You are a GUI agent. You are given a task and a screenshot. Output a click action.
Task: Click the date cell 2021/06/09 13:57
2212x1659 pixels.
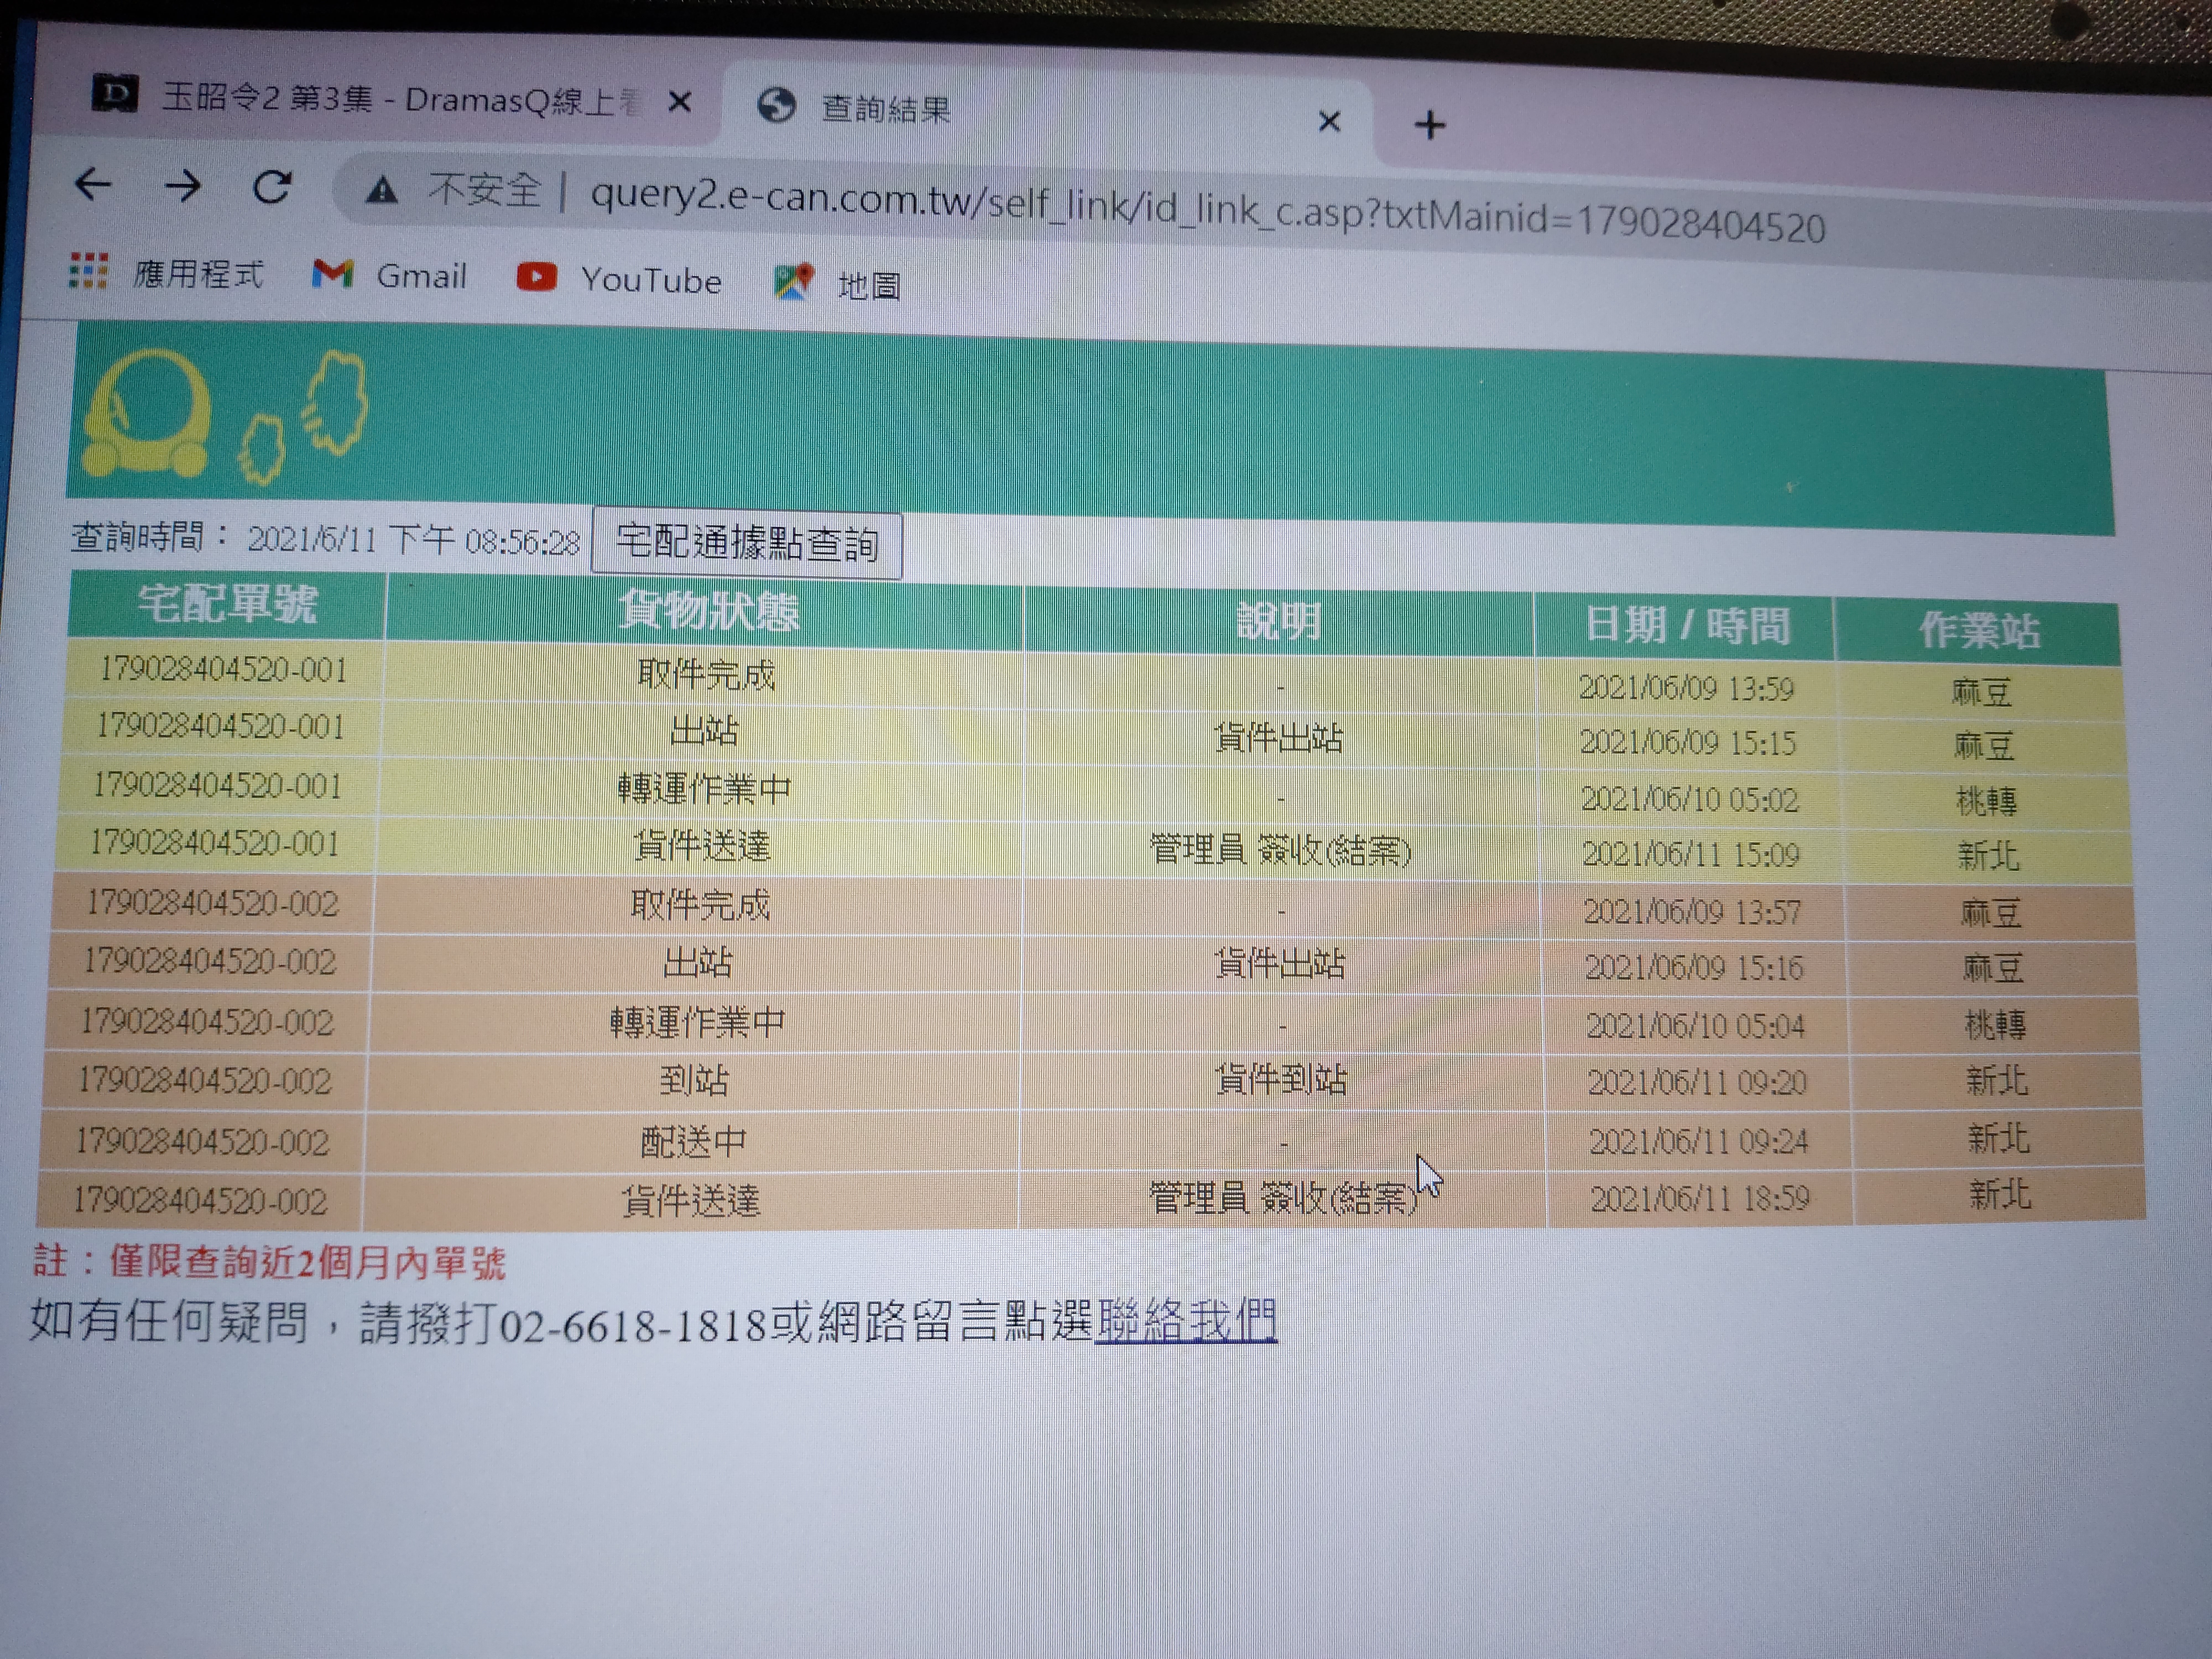pyautogui.click(x=1692, y=911)
